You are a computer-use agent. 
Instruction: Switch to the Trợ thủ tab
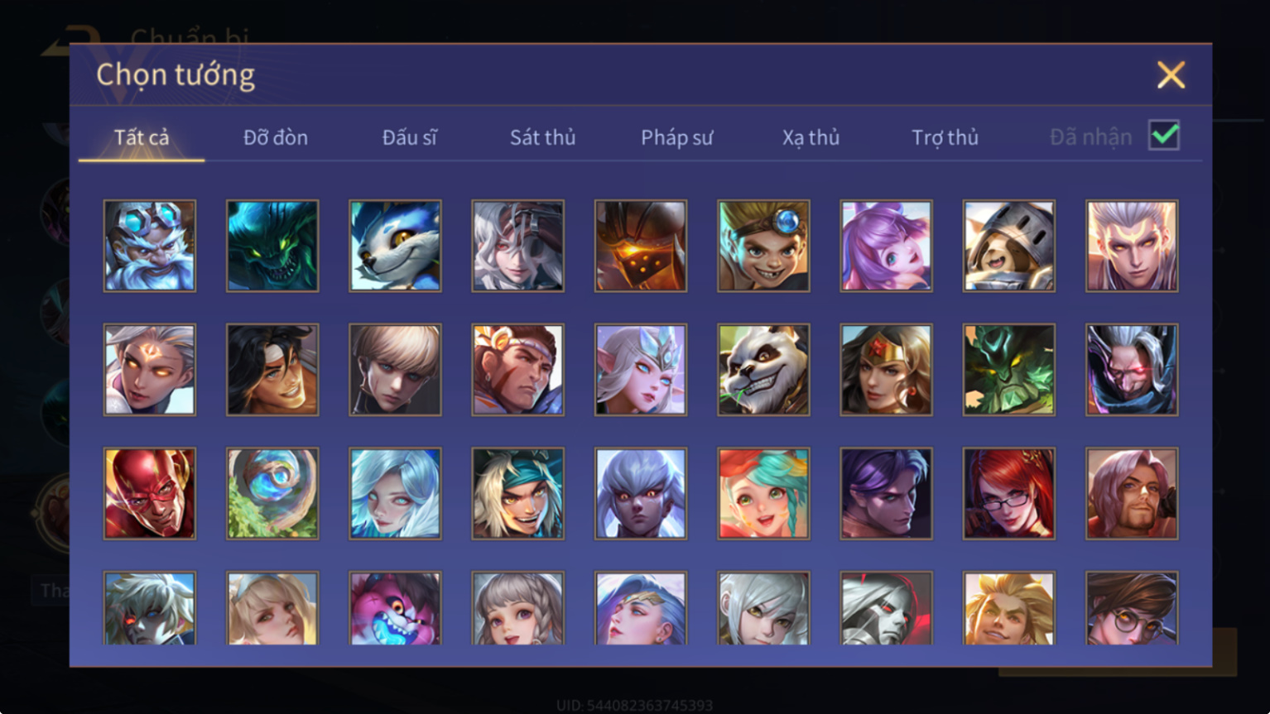[x=945, y=137]
